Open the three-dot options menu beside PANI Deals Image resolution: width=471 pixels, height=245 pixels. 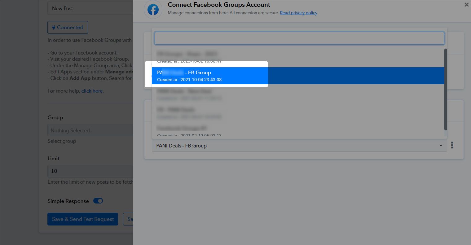click(x=452, y=145)
